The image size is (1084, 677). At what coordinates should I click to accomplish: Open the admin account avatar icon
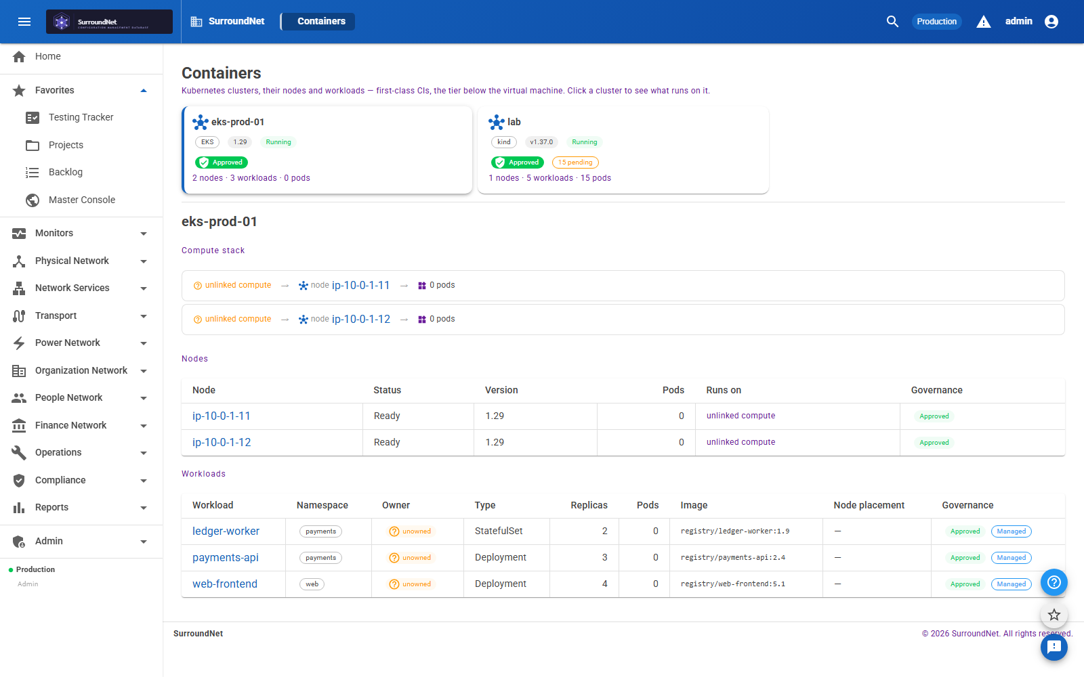[1051, 22]
